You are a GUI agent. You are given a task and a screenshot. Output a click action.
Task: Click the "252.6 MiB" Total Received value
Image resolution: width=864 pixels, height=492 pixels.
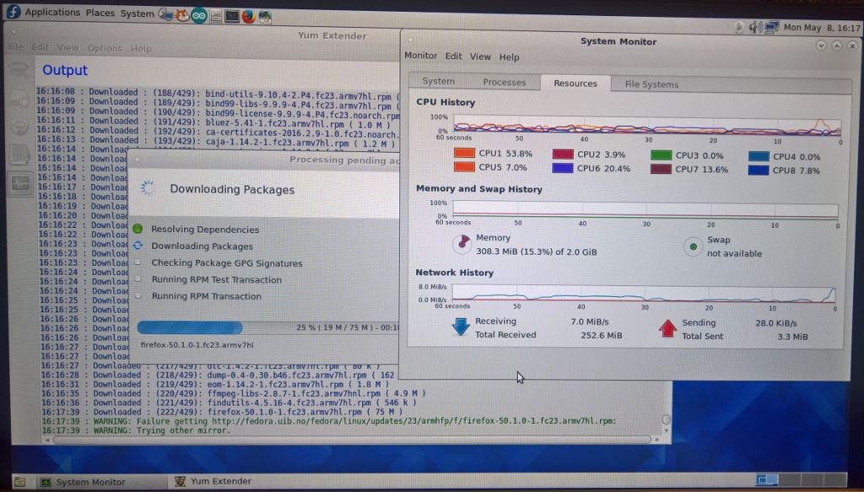[x=601, y=335]
